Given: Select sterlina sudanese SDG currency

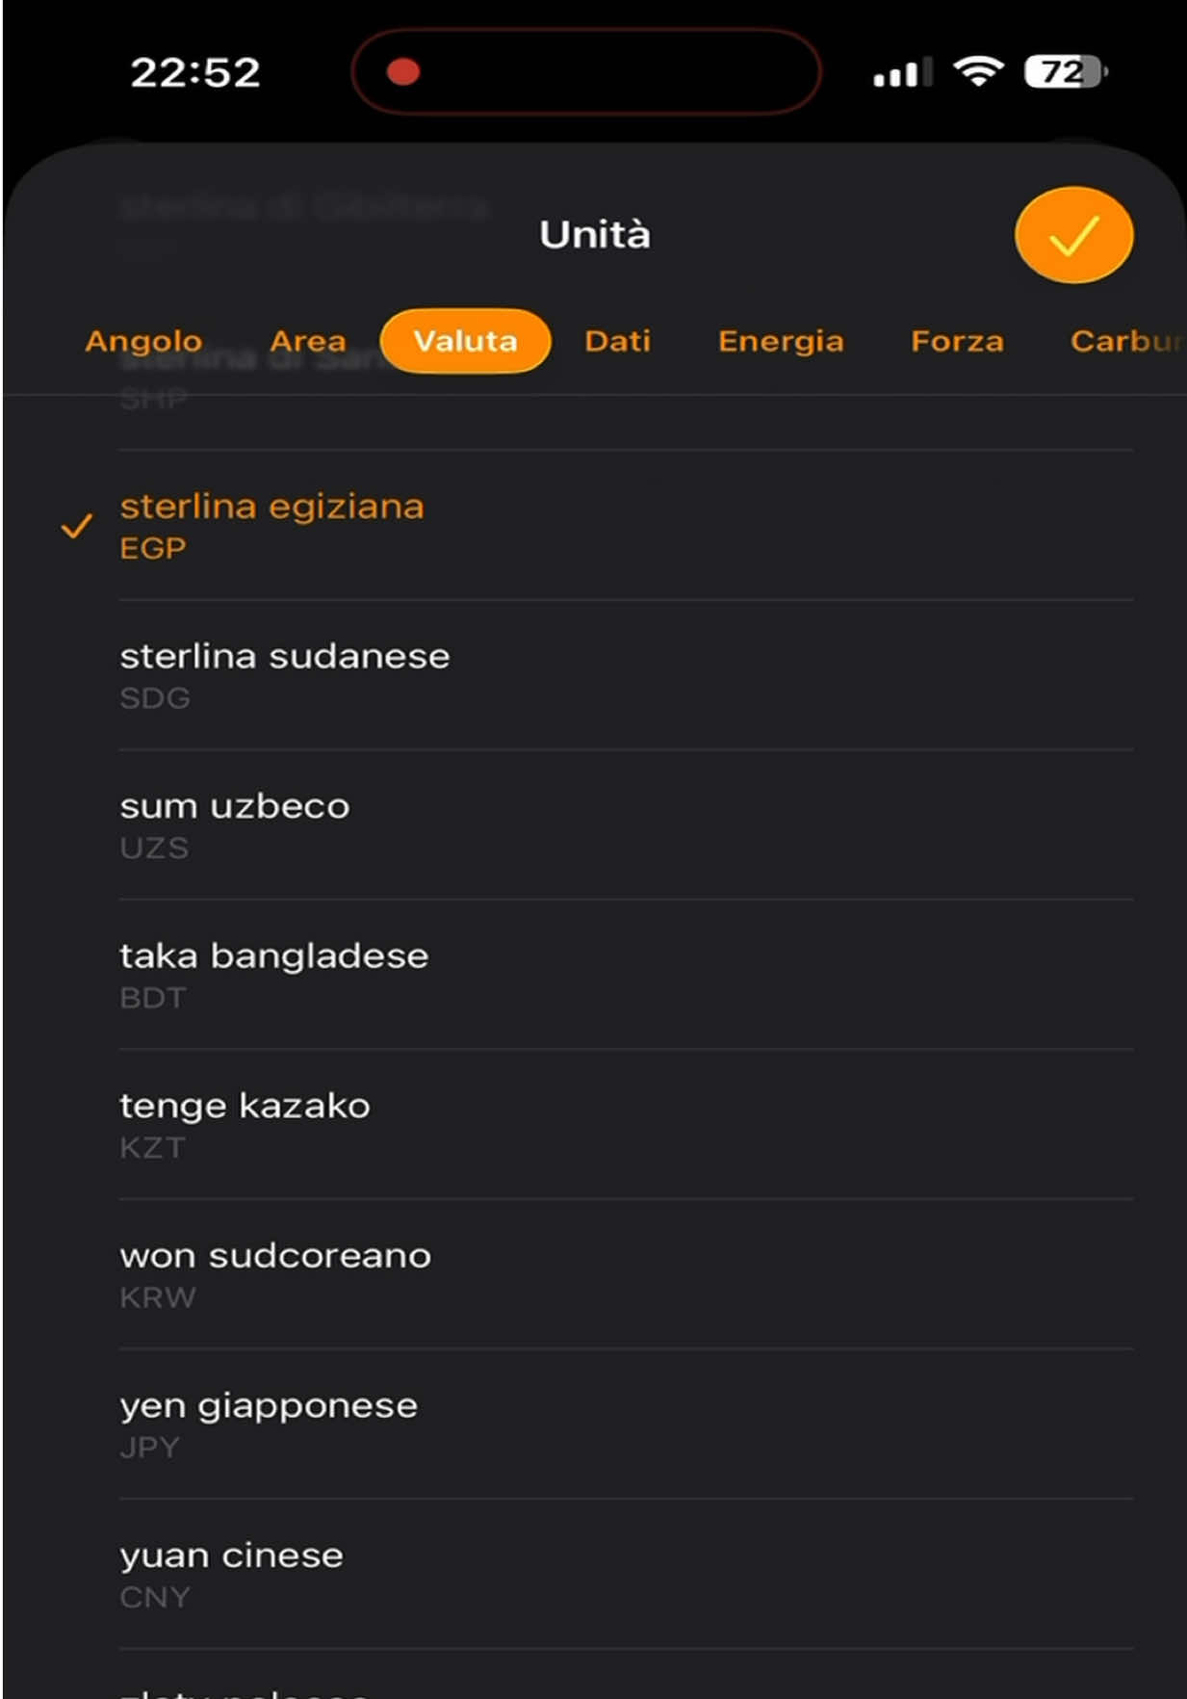Looking at the screenshot, I should click(x=626, y=675).
